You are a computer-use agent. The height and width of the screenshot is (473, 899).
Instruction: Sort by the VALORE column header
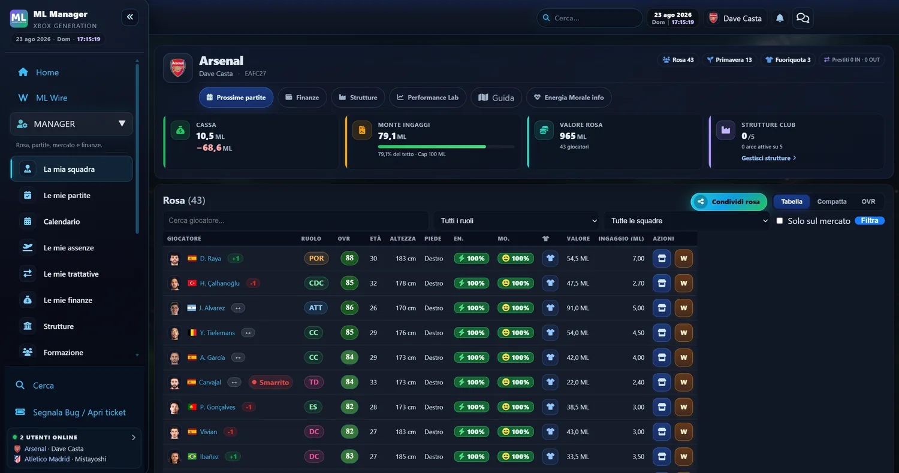578,238
